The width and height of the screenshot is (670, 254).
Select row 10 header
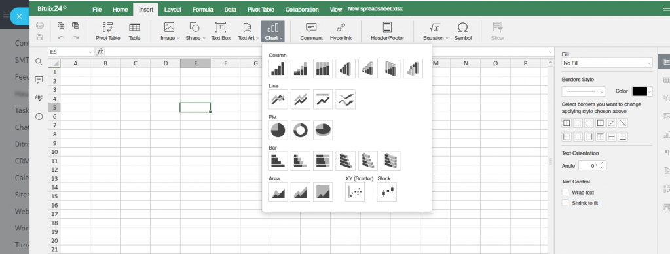(x=54, y=151)
